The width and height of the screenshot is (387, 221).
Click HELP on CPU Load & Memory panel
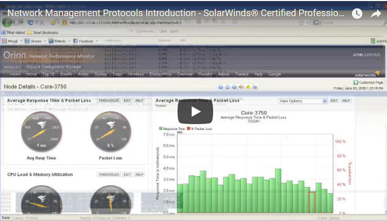[139, 174]
